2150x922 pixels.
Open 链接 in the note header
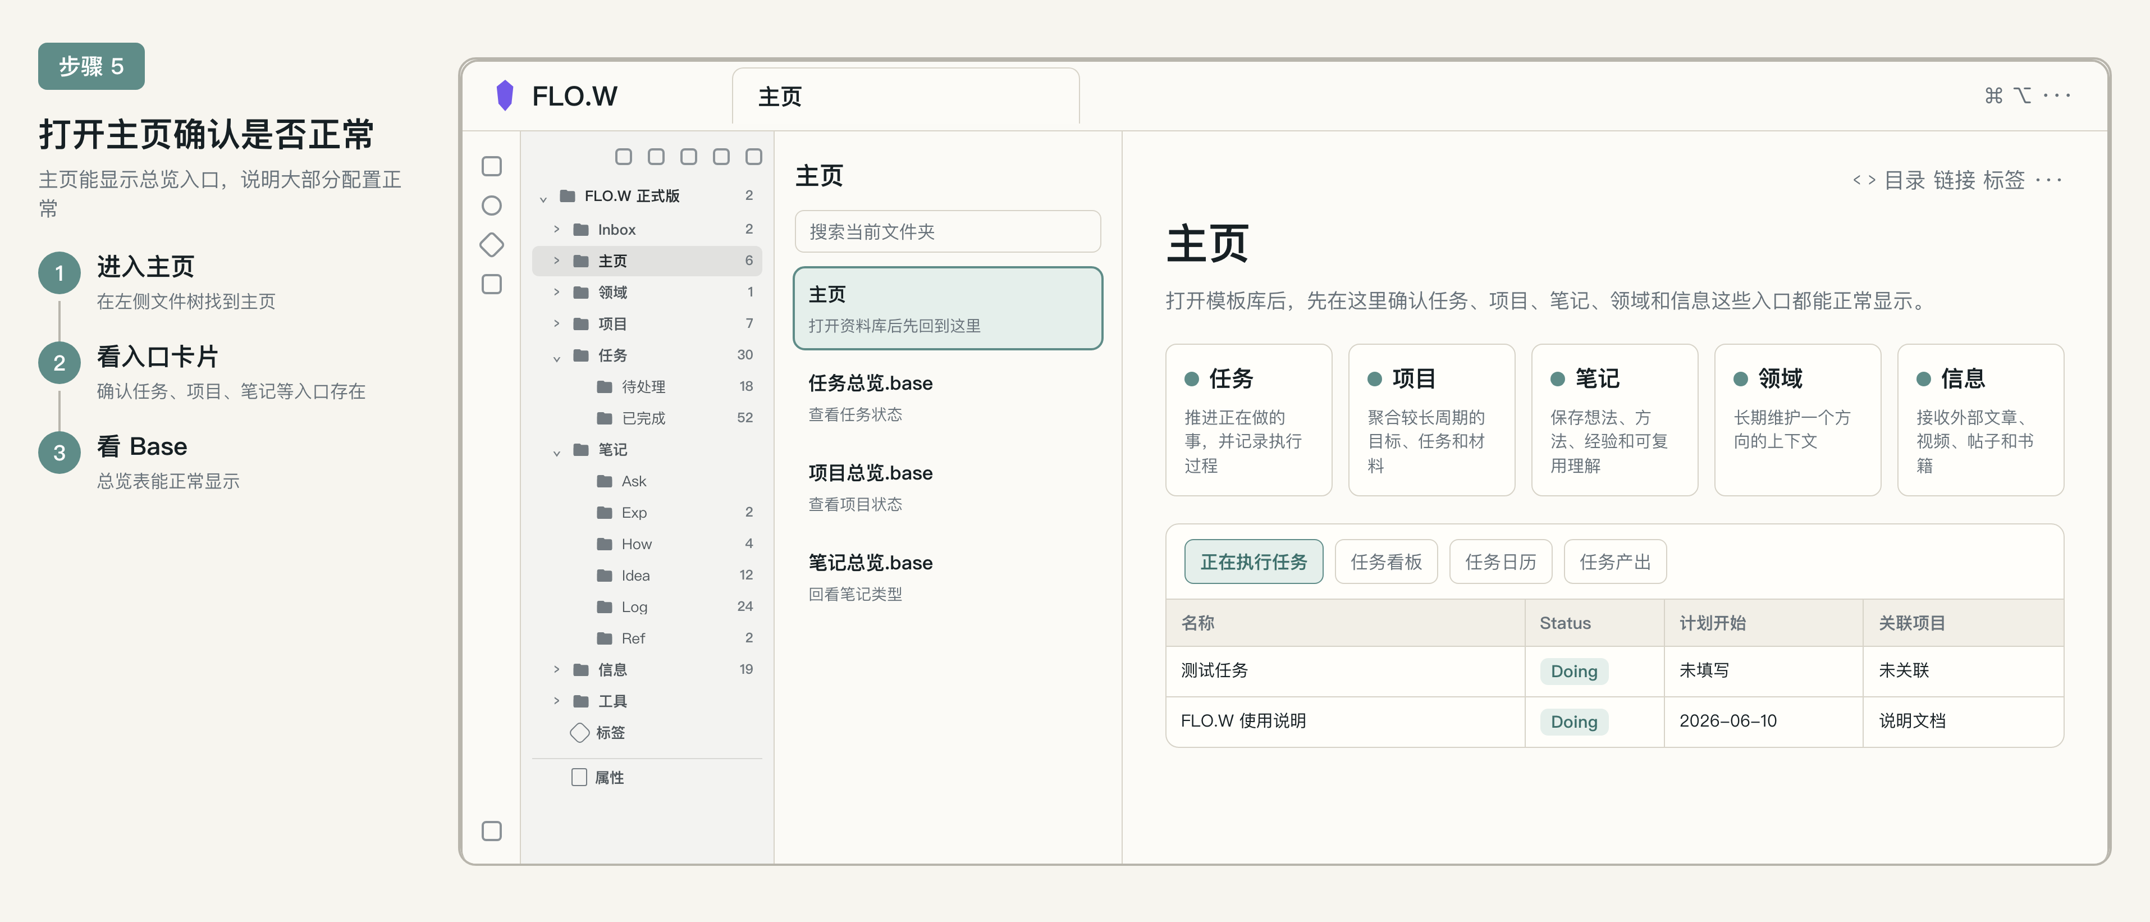(x=1954, y=180)
